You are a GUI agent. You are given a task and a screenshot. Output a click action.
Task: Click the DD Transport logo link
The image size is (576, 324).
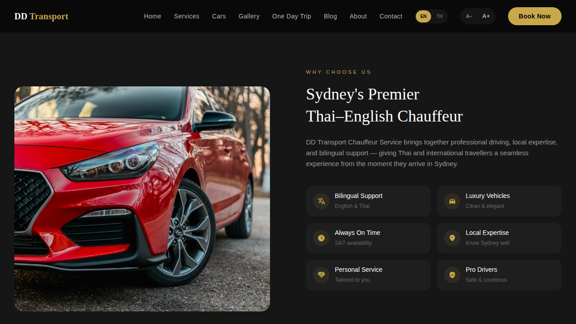(41, 16)
